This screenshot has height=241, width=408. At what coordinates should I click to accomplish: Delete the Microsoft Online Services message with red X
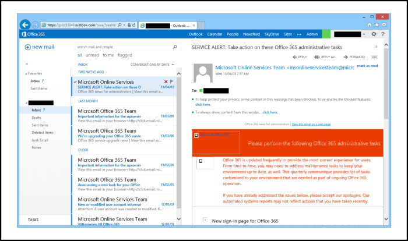pos(166,81)
